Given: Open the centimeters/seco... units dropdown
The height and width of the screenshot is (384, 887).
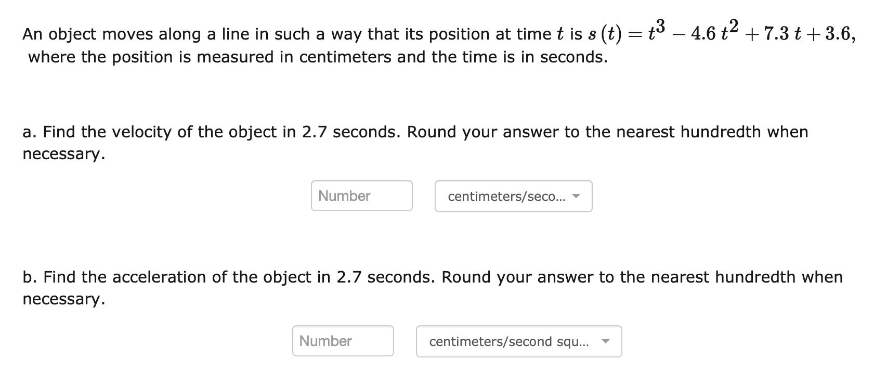Looking at the screenshot, I should (x=514, y=196).
